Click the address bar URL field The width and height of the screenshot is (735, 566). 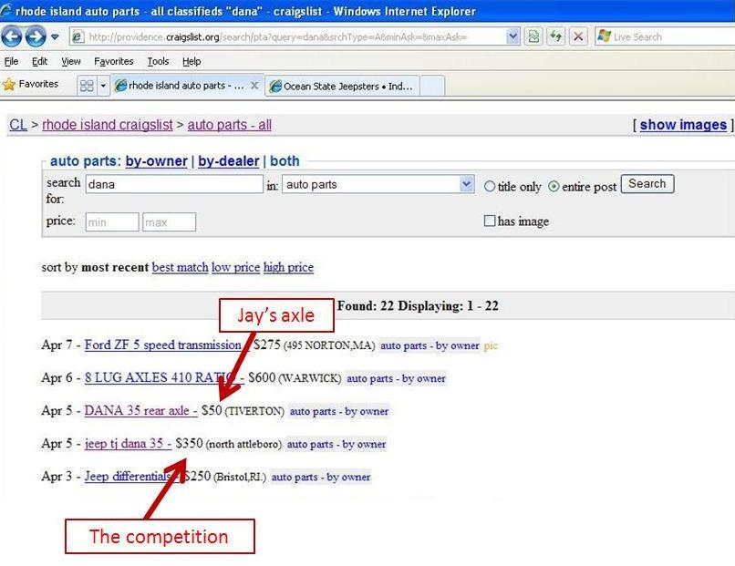[x=288, y=36]
